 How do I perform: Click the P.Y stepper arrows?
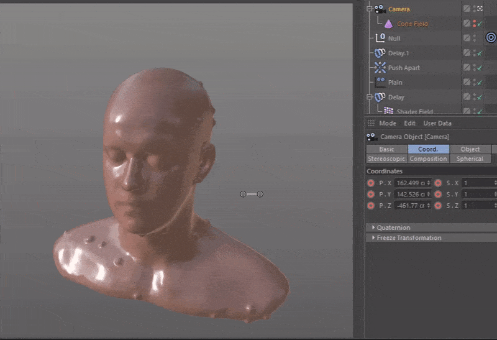pos(430,195)
